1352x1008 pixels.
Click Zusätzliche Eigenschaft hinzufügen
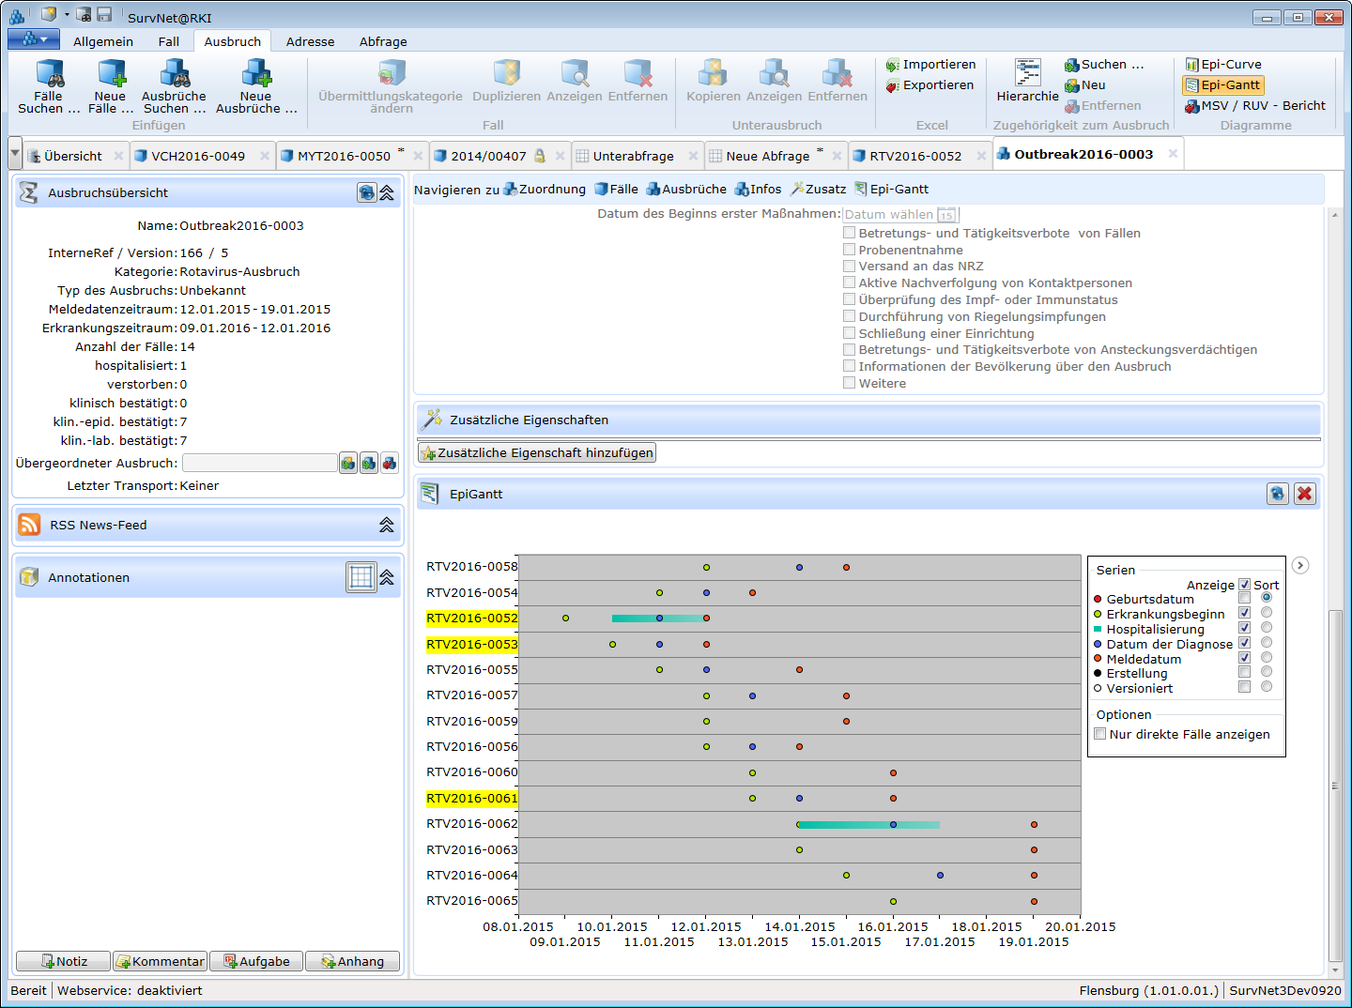click(536, 452)
